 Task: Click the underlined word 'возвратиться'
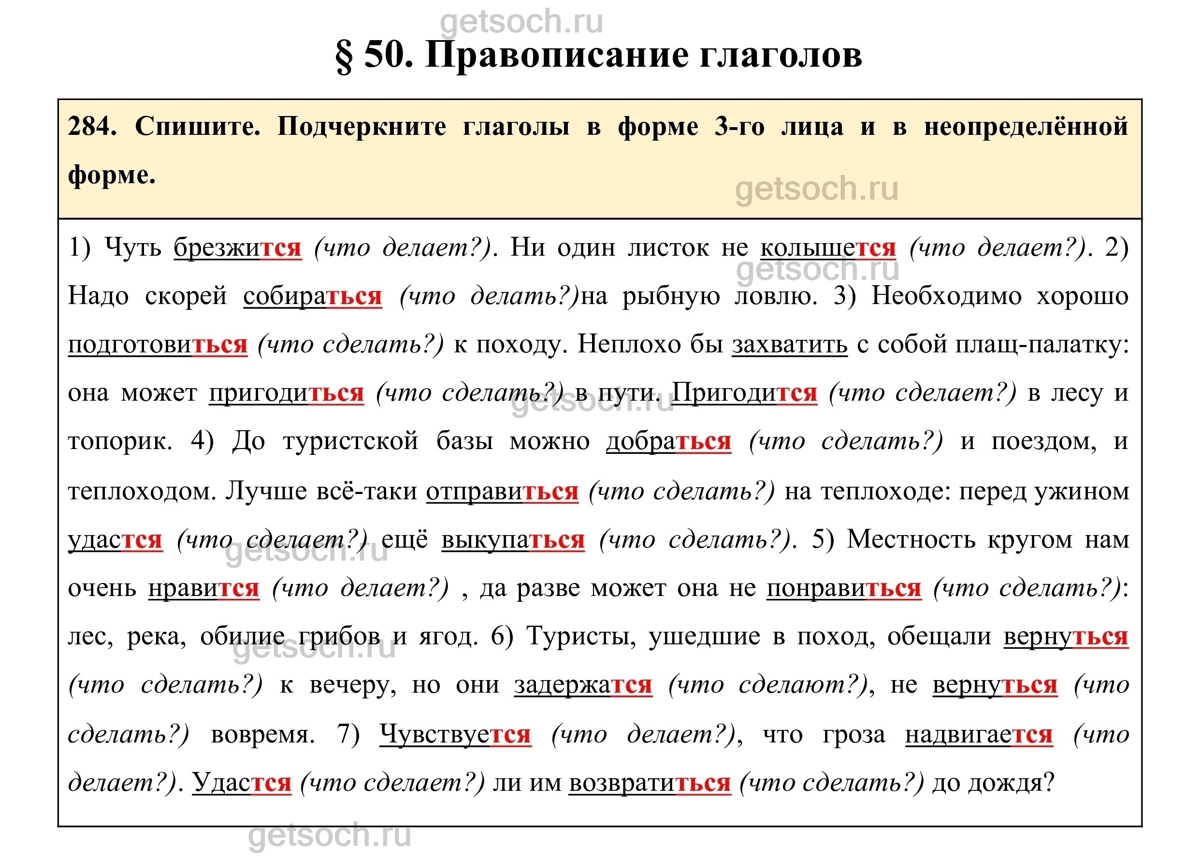tap(650, 783)
